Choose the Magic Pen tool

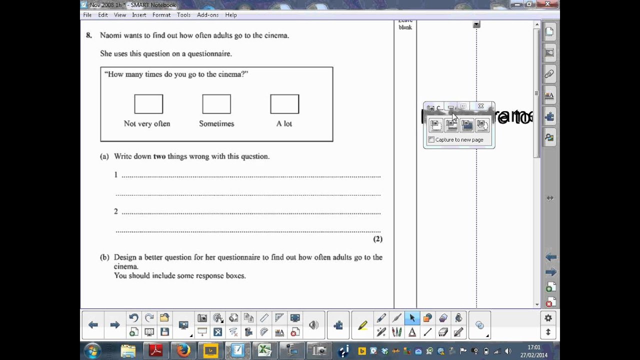coord(381,332)
